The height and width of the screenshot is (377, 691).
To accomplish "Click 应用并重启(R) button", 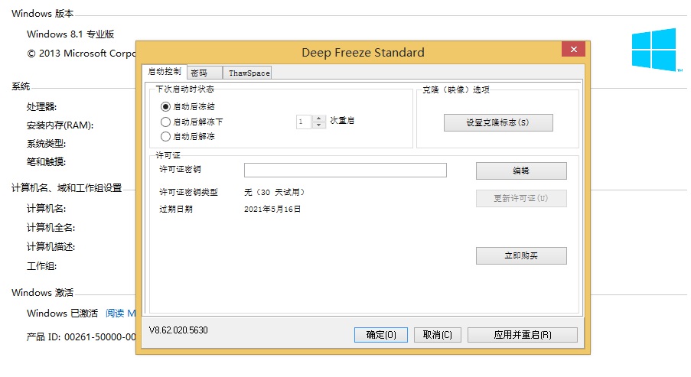I will [522, 335].
